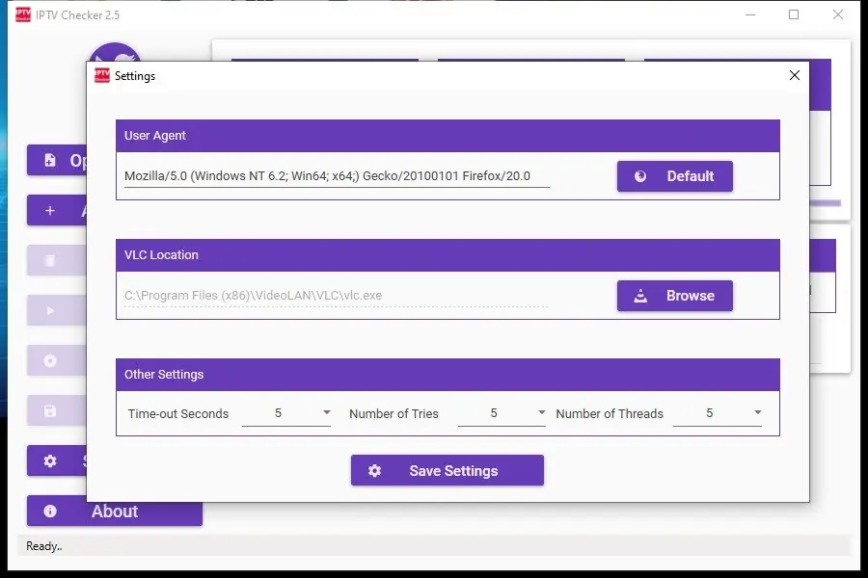Click the plus add icon in sidebar
This screenshot has height=578, width=868.
click(50, 211)
